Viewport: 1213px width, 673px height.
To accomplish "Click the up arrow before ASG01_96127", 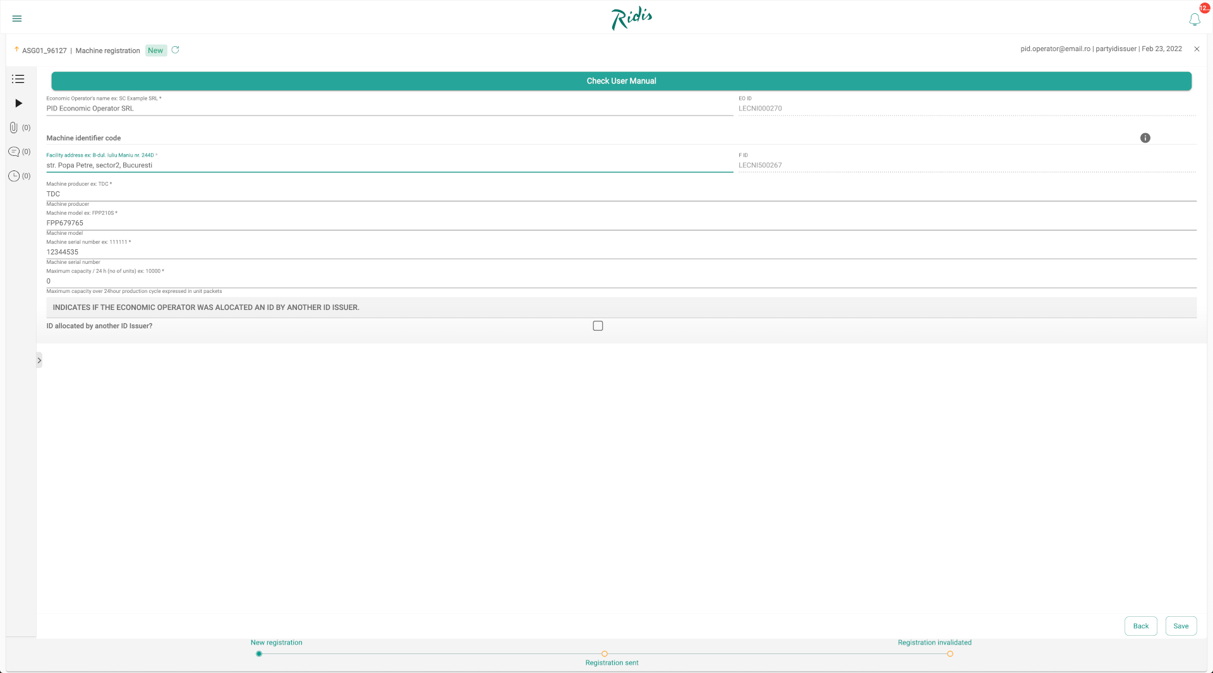I will coord(16,49).
